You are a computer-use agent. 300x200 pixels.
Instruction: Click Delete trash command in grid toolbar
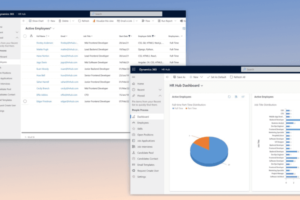[x=63, y=21]
